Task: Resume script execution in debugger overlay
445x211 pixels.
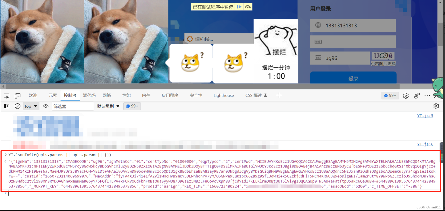Action: coord(239,7)
